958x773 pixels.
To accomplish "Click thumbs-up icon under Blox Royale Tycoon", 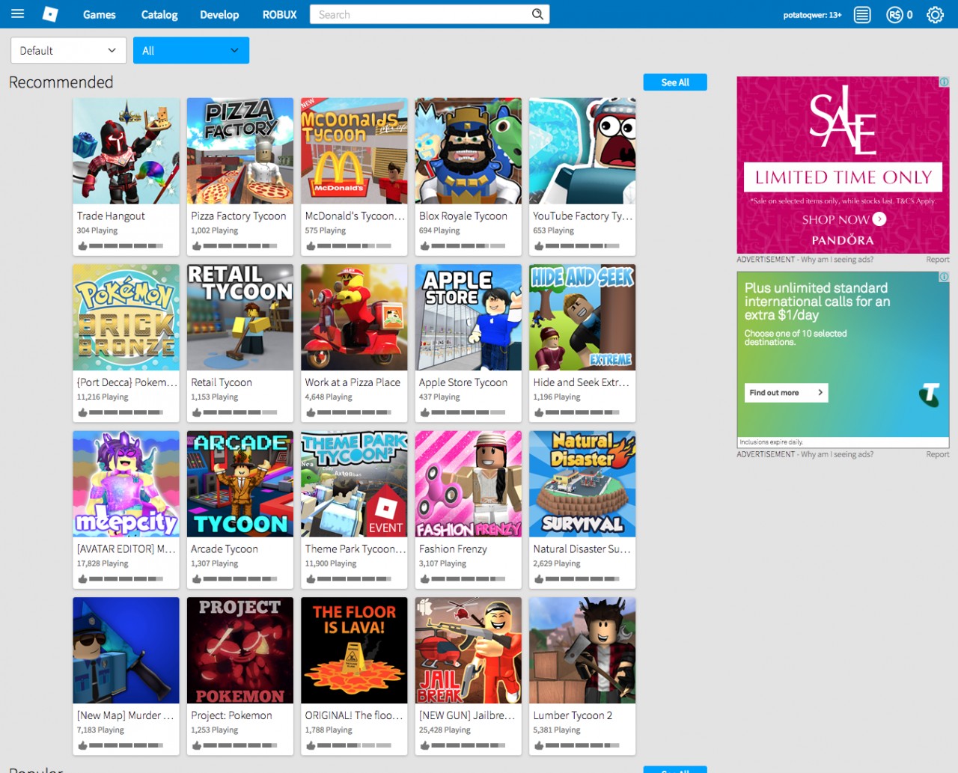I will 424,245.
